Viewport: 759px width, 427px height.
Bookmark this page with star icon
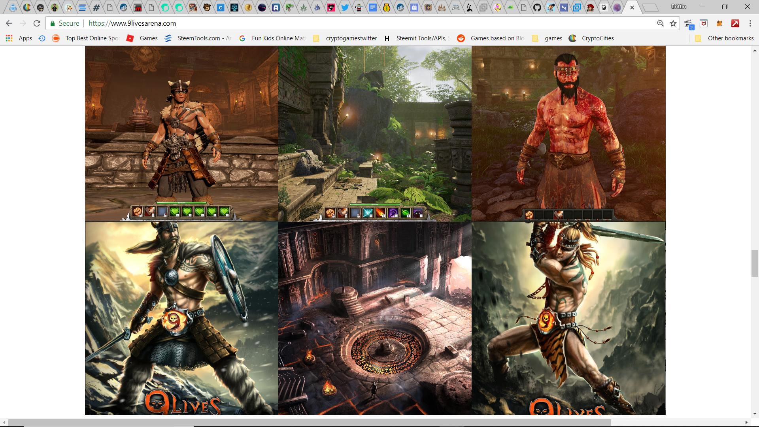pos(673,23)
